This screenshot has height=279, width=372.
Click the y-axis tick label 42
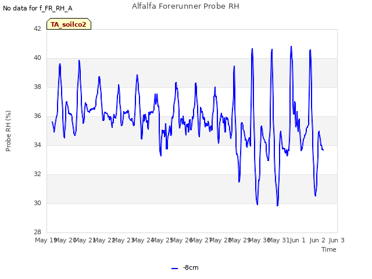pyautogui.click(x=37, y=28)
